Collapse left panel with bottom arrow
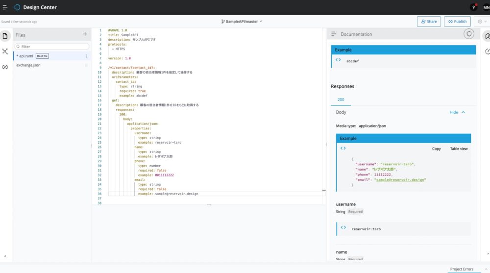490x273 pixels. [5, 256]
